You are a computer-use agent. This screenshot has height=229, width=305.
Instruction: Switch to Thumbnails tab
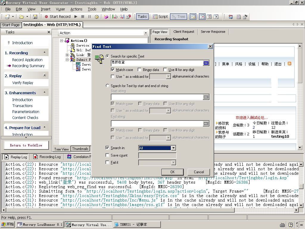tap(80, 149)
